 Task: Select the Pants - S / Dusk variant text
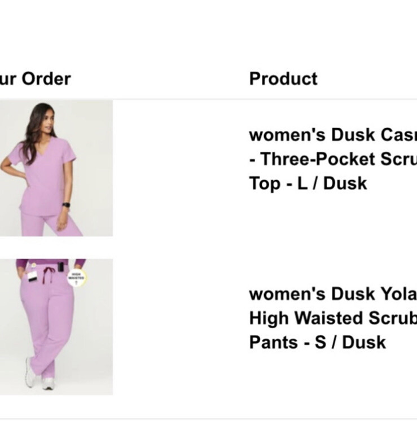[x=317, y=343]
